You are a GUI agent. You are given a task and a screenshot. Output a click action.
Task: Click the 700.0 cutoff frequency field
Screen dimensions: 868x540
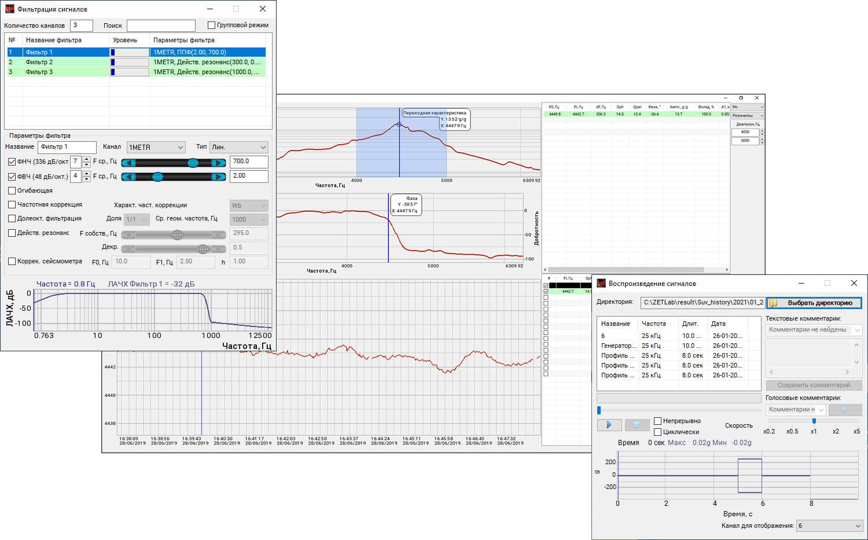click(249, 162)
